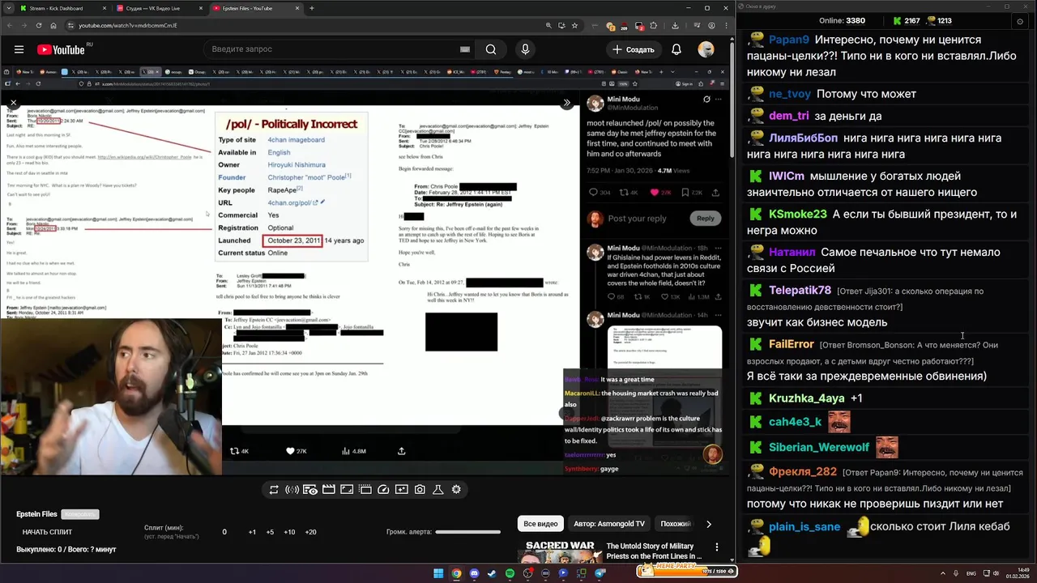Open Chrome tab search dropdown
The width and height of the screenshot is (1037, 583).
tap(8, 8)
